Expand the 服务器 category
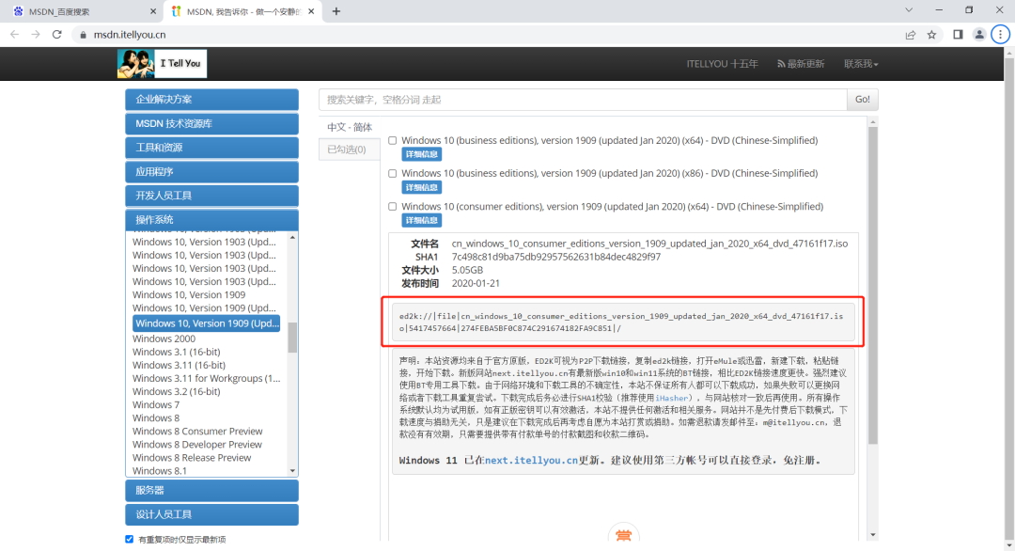Viewport: 1015px width, 551px height. 211,490
